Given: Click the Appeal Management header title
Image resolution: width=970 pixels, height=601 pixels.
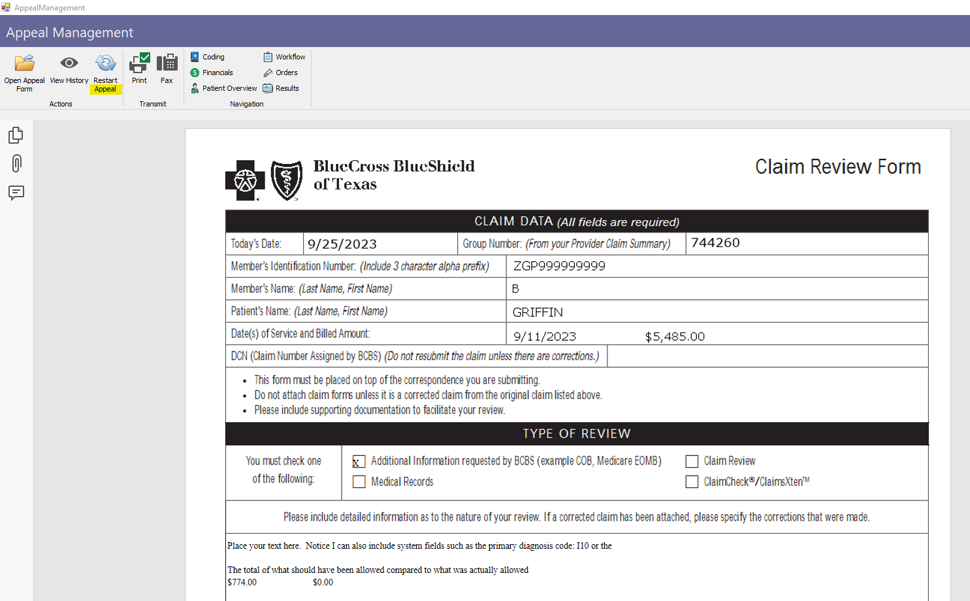Looking at the screenshot, I should point(70,33).
